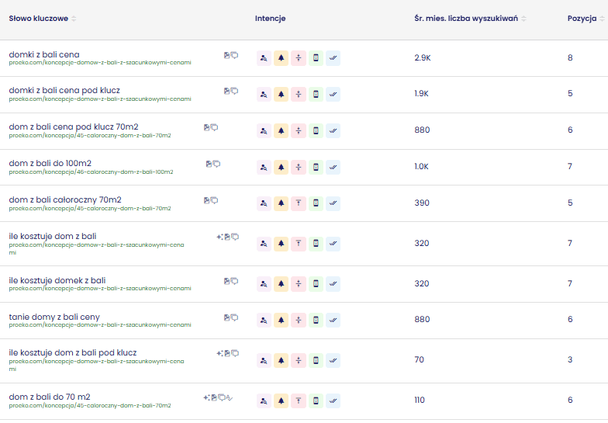
Task: Click checkmark-line icon beside dom z bali do 70 m2
Action: click(x=230, y=397)
